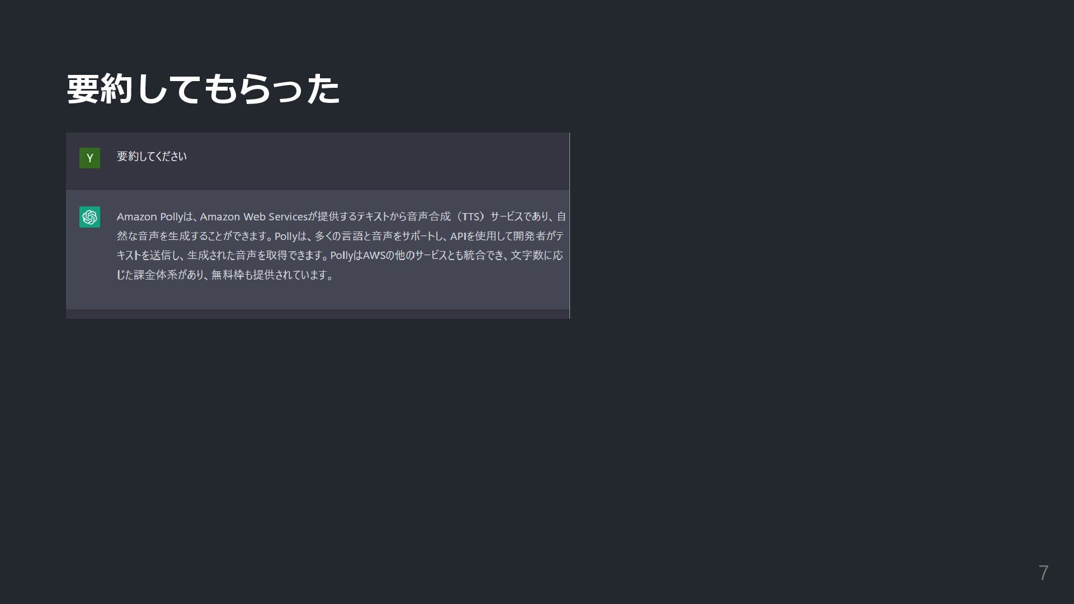This screenshot has width=1074, height=604.
Task: Click the slide title 要約してもらった
Action: coord(203,89)
